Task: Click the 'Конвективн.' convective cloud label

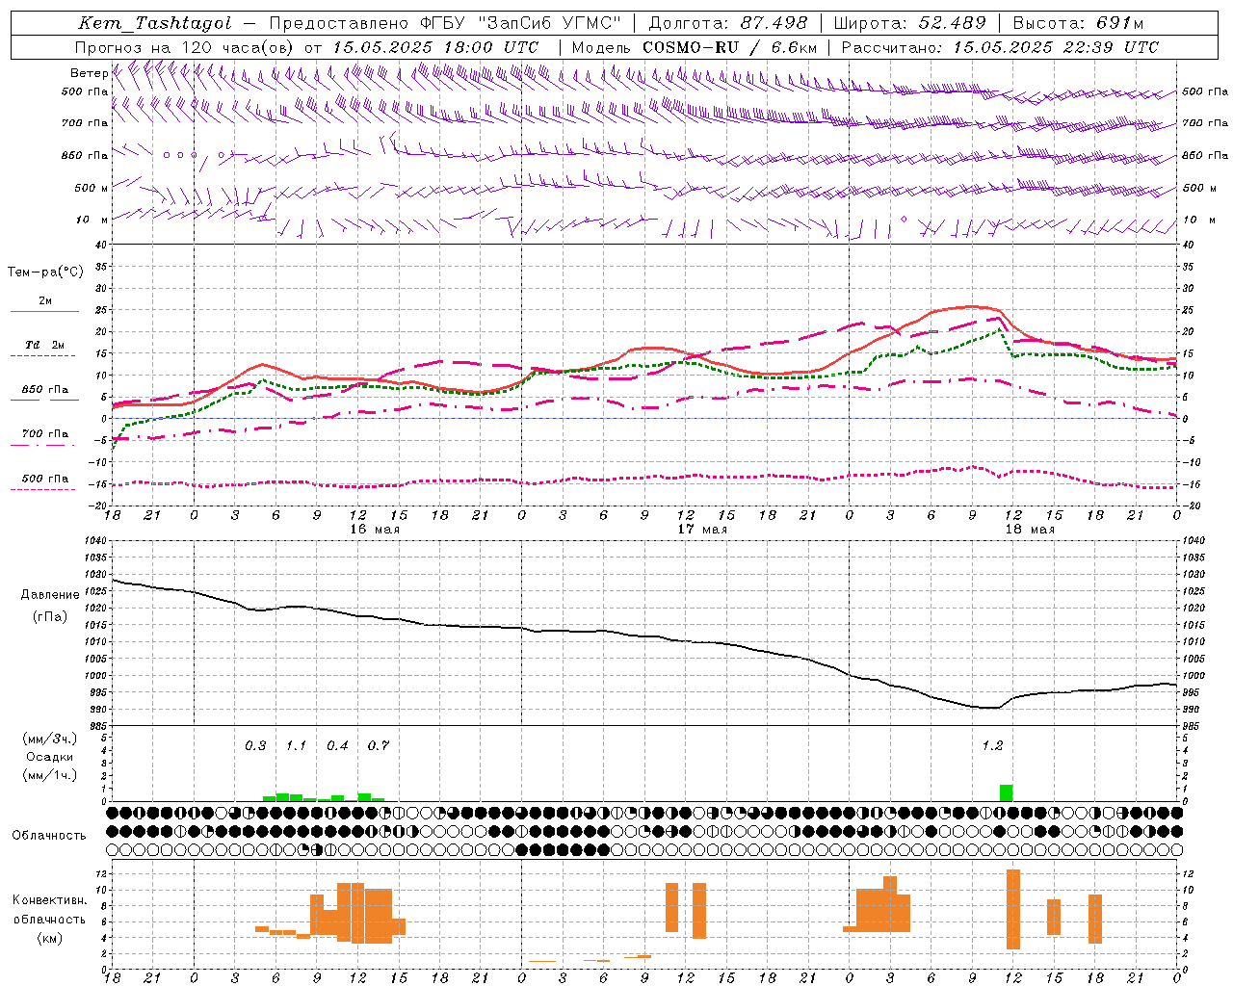Action: click(x=49, y=900)
